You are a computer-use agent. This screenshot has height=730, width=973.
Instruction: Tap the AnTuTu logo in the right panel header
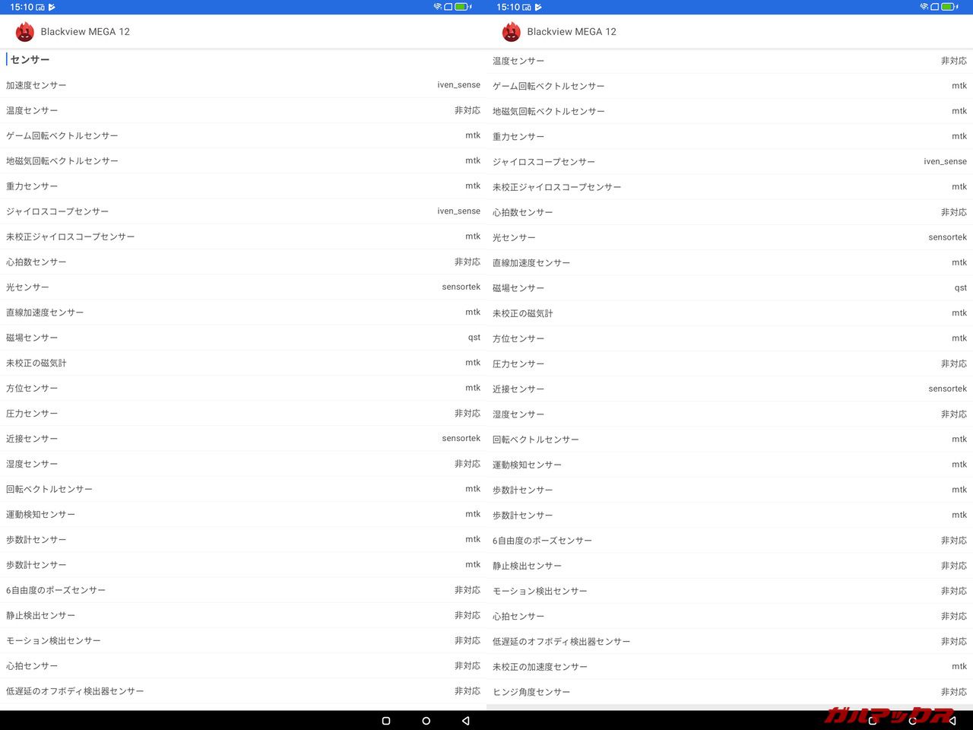coord(512,32)
